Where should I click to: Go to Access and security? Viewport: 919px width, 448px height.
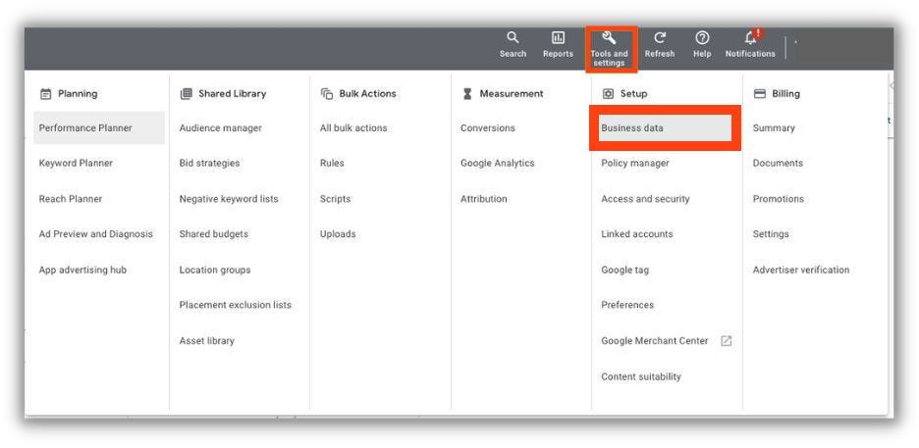click(x=645, y=199)
